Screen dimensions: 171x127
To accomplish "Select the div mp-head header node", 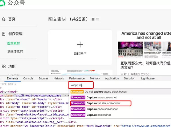I will click(31, 99).
